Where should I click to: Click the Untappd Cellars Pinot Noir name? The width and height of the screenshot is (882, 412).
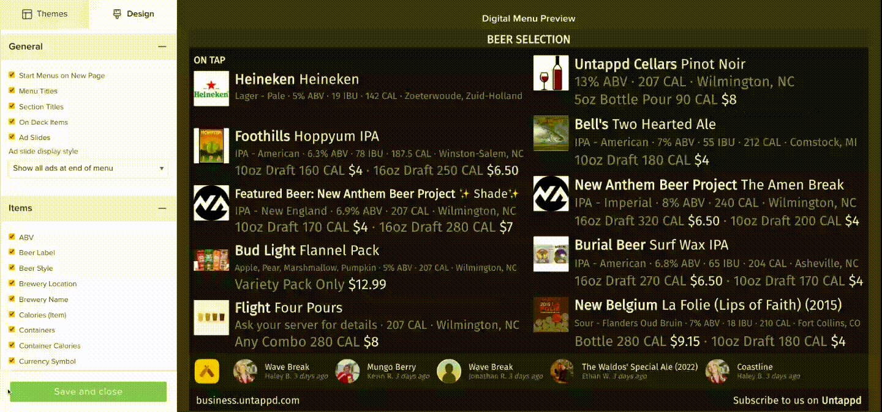click(660, 64)
